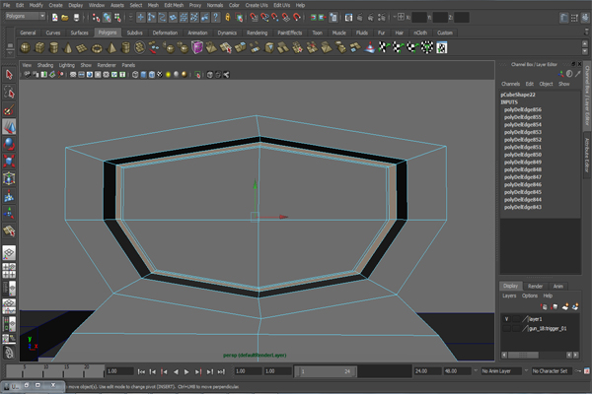Toggle the snap to points magnet

pyautogui.click(x=275, y=18)
